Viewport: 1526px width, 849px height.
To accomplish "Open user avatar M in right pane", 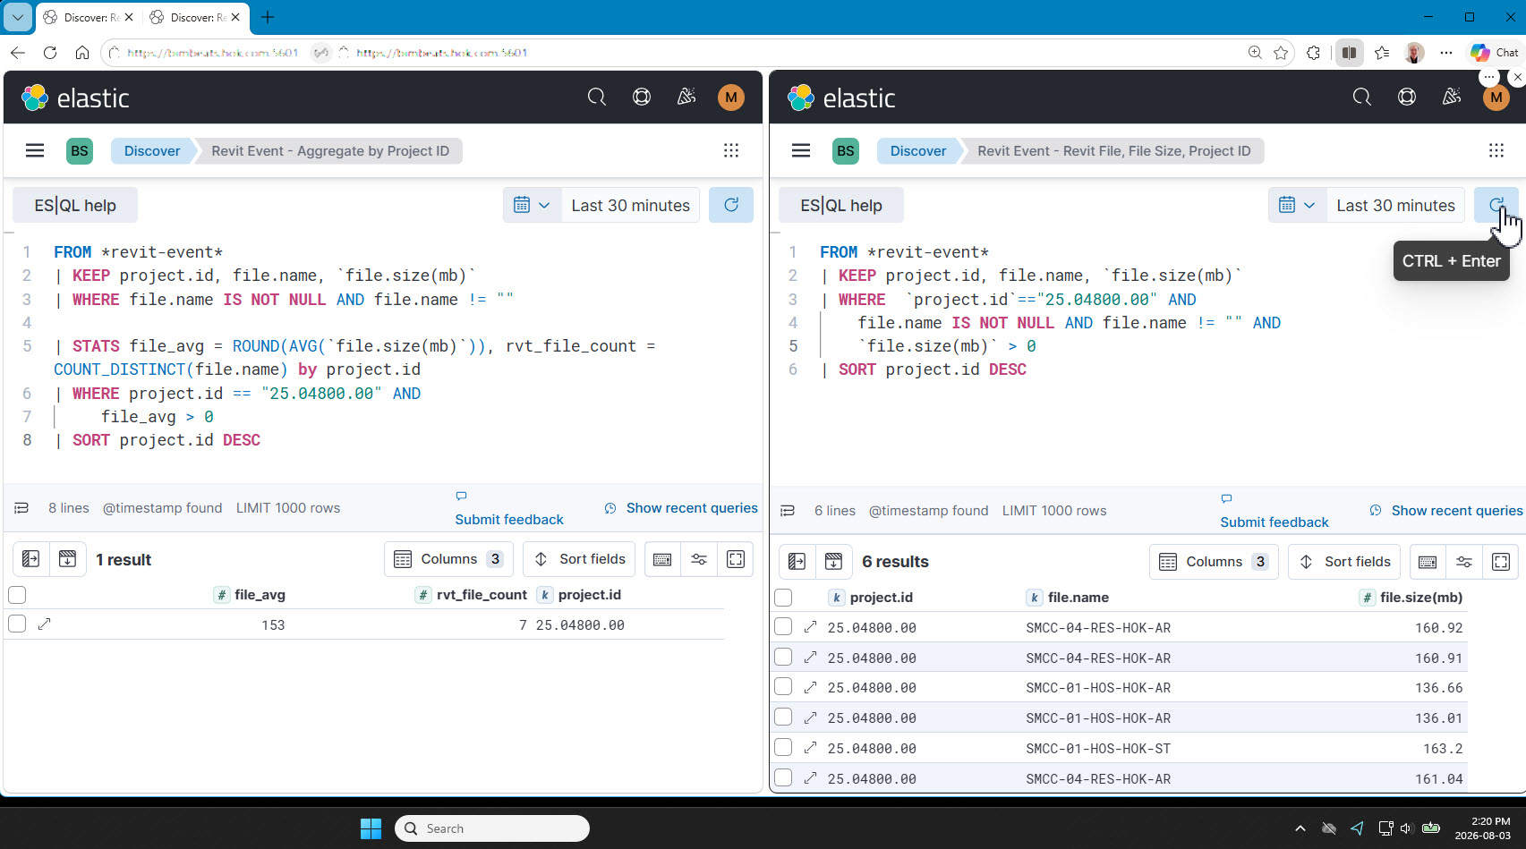I will pos(1496,98).
